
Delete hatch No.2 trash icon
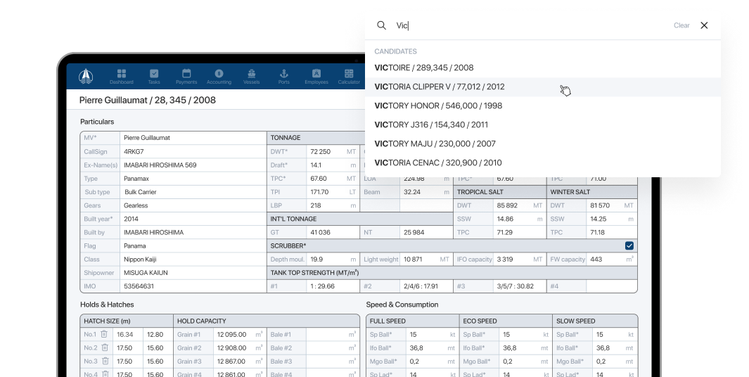pyautogui.click(x=105, y=347)
